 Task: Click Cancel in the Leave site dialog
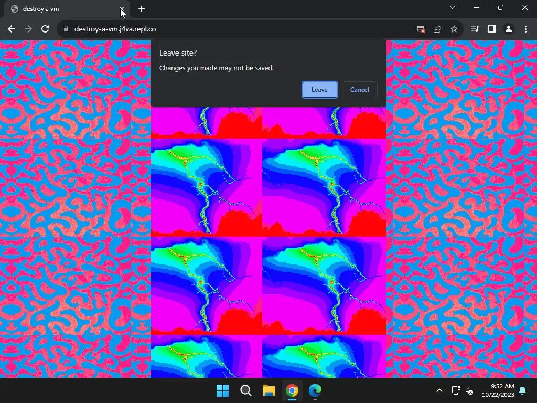click(x=360, y=90)
